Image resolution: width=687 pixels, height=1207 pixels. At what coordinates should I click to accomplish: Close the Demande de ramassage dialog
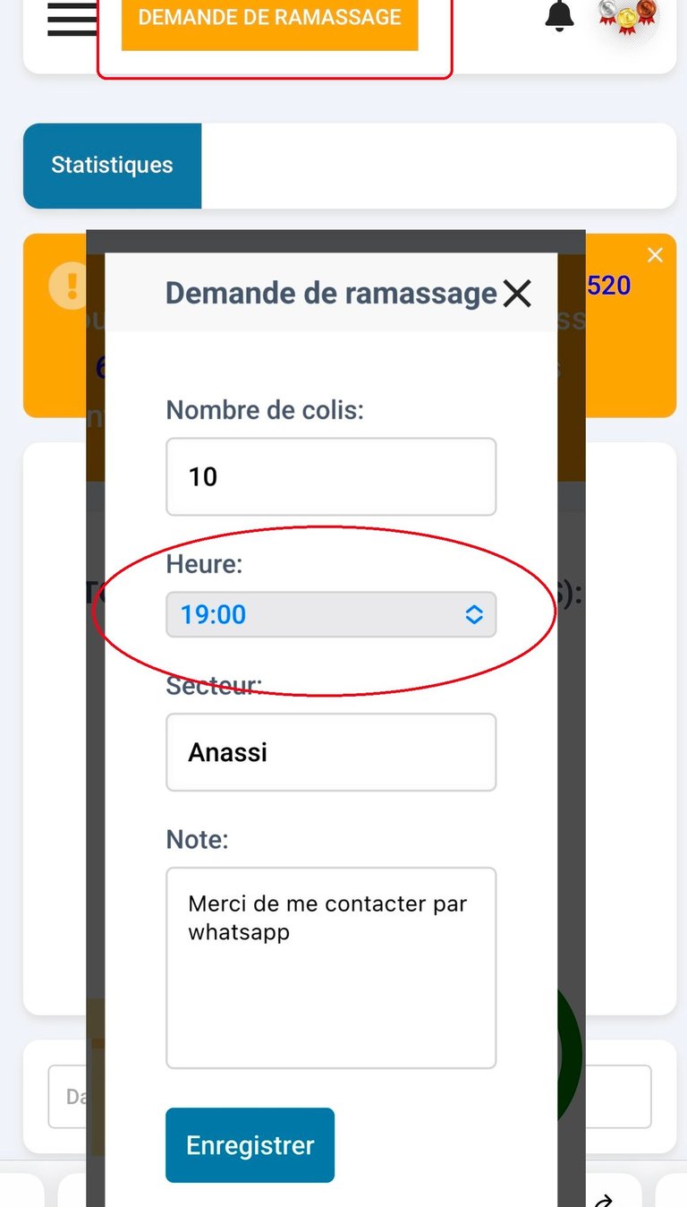(517, 293)
